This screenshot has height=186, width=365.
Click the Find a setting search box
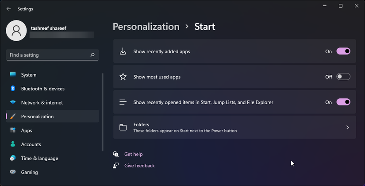(49, 55)
